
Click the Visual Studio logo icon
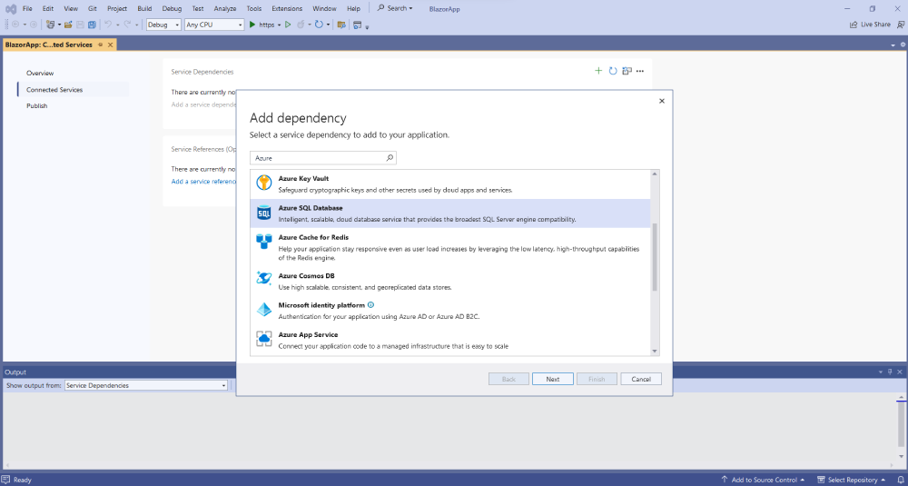[x=10, y=9]
